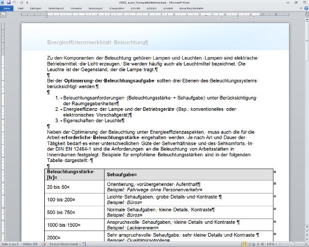
Task: Click the Word Help question mark icon
Action: tap(305, 9)
